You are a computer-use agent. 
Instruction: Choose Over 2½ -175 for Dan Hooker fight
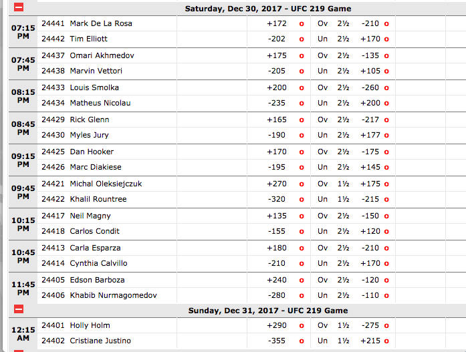pyautogui.click(x=386, y=152)
